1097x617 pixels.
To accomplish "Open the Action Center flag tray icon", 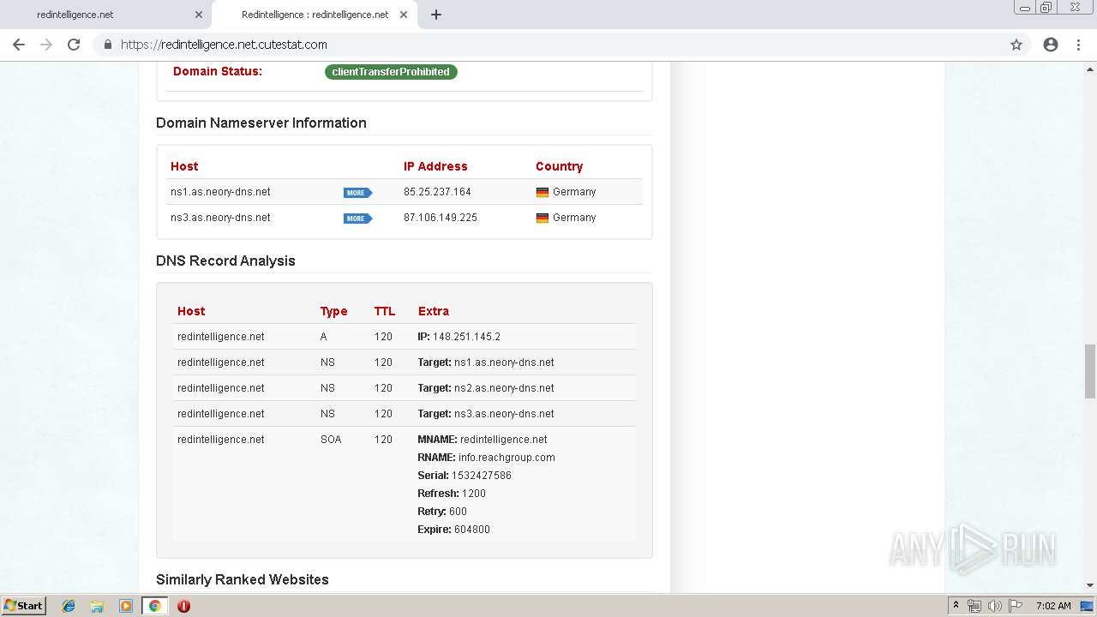I will [1016, 606].
